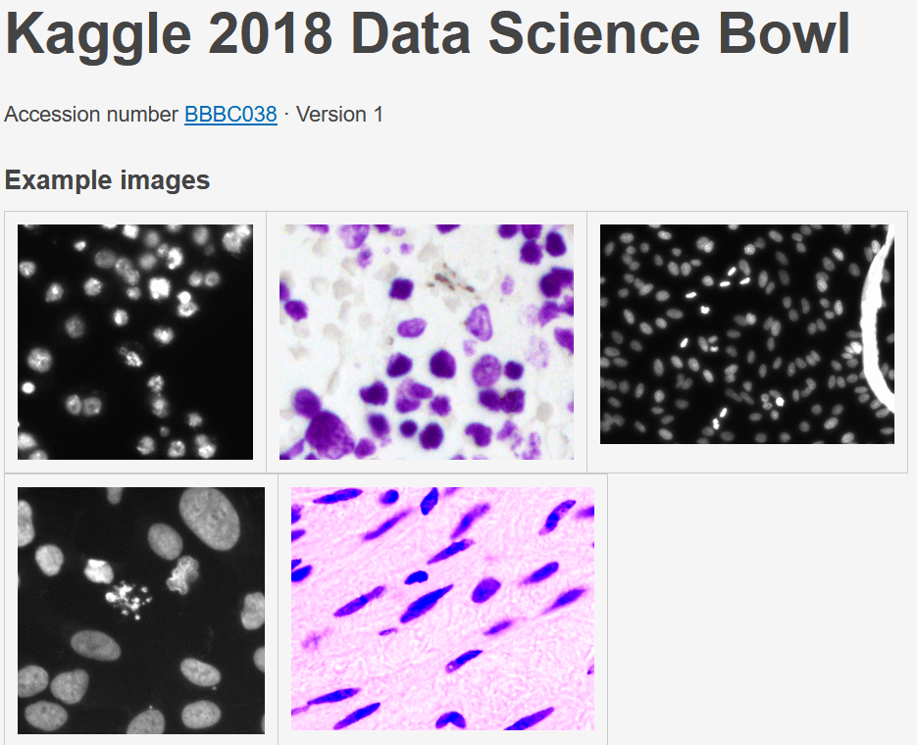Select the purple-stained cells on white thumbnail
Screen dimensions: 917x745
click(427, 342)
